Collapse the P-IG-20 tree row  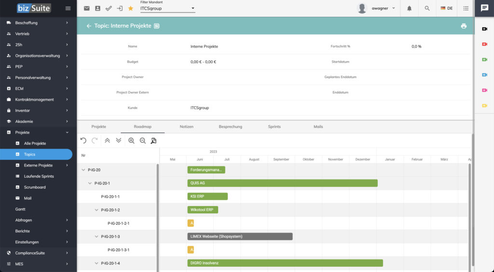pyautogui.click(x=83, y=170)
